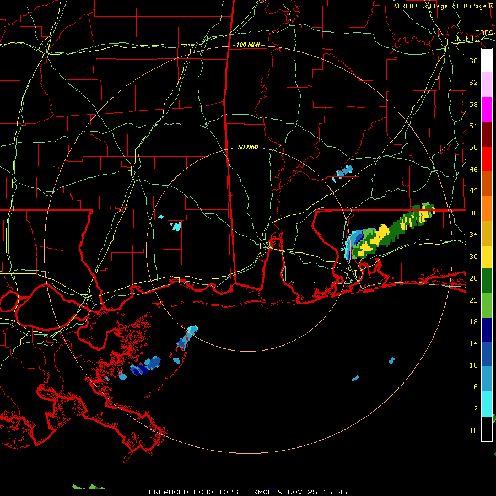The image size is (496, 496).
Task: Click the 54 value on the scale
Action: pyautogui.click(x=473, y=126)
